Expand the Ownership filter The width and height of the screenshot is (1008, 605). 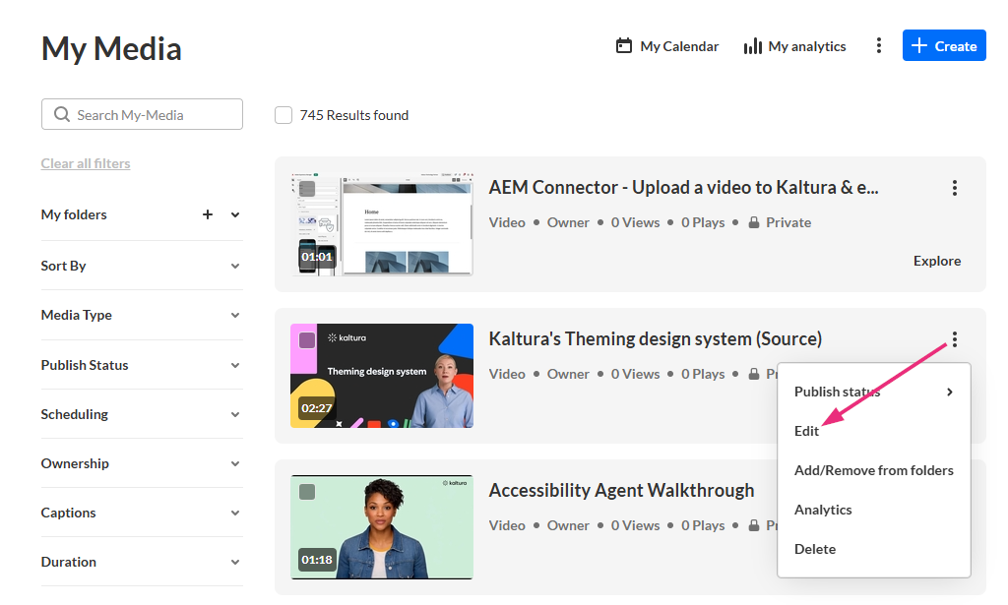click(142, 463)
